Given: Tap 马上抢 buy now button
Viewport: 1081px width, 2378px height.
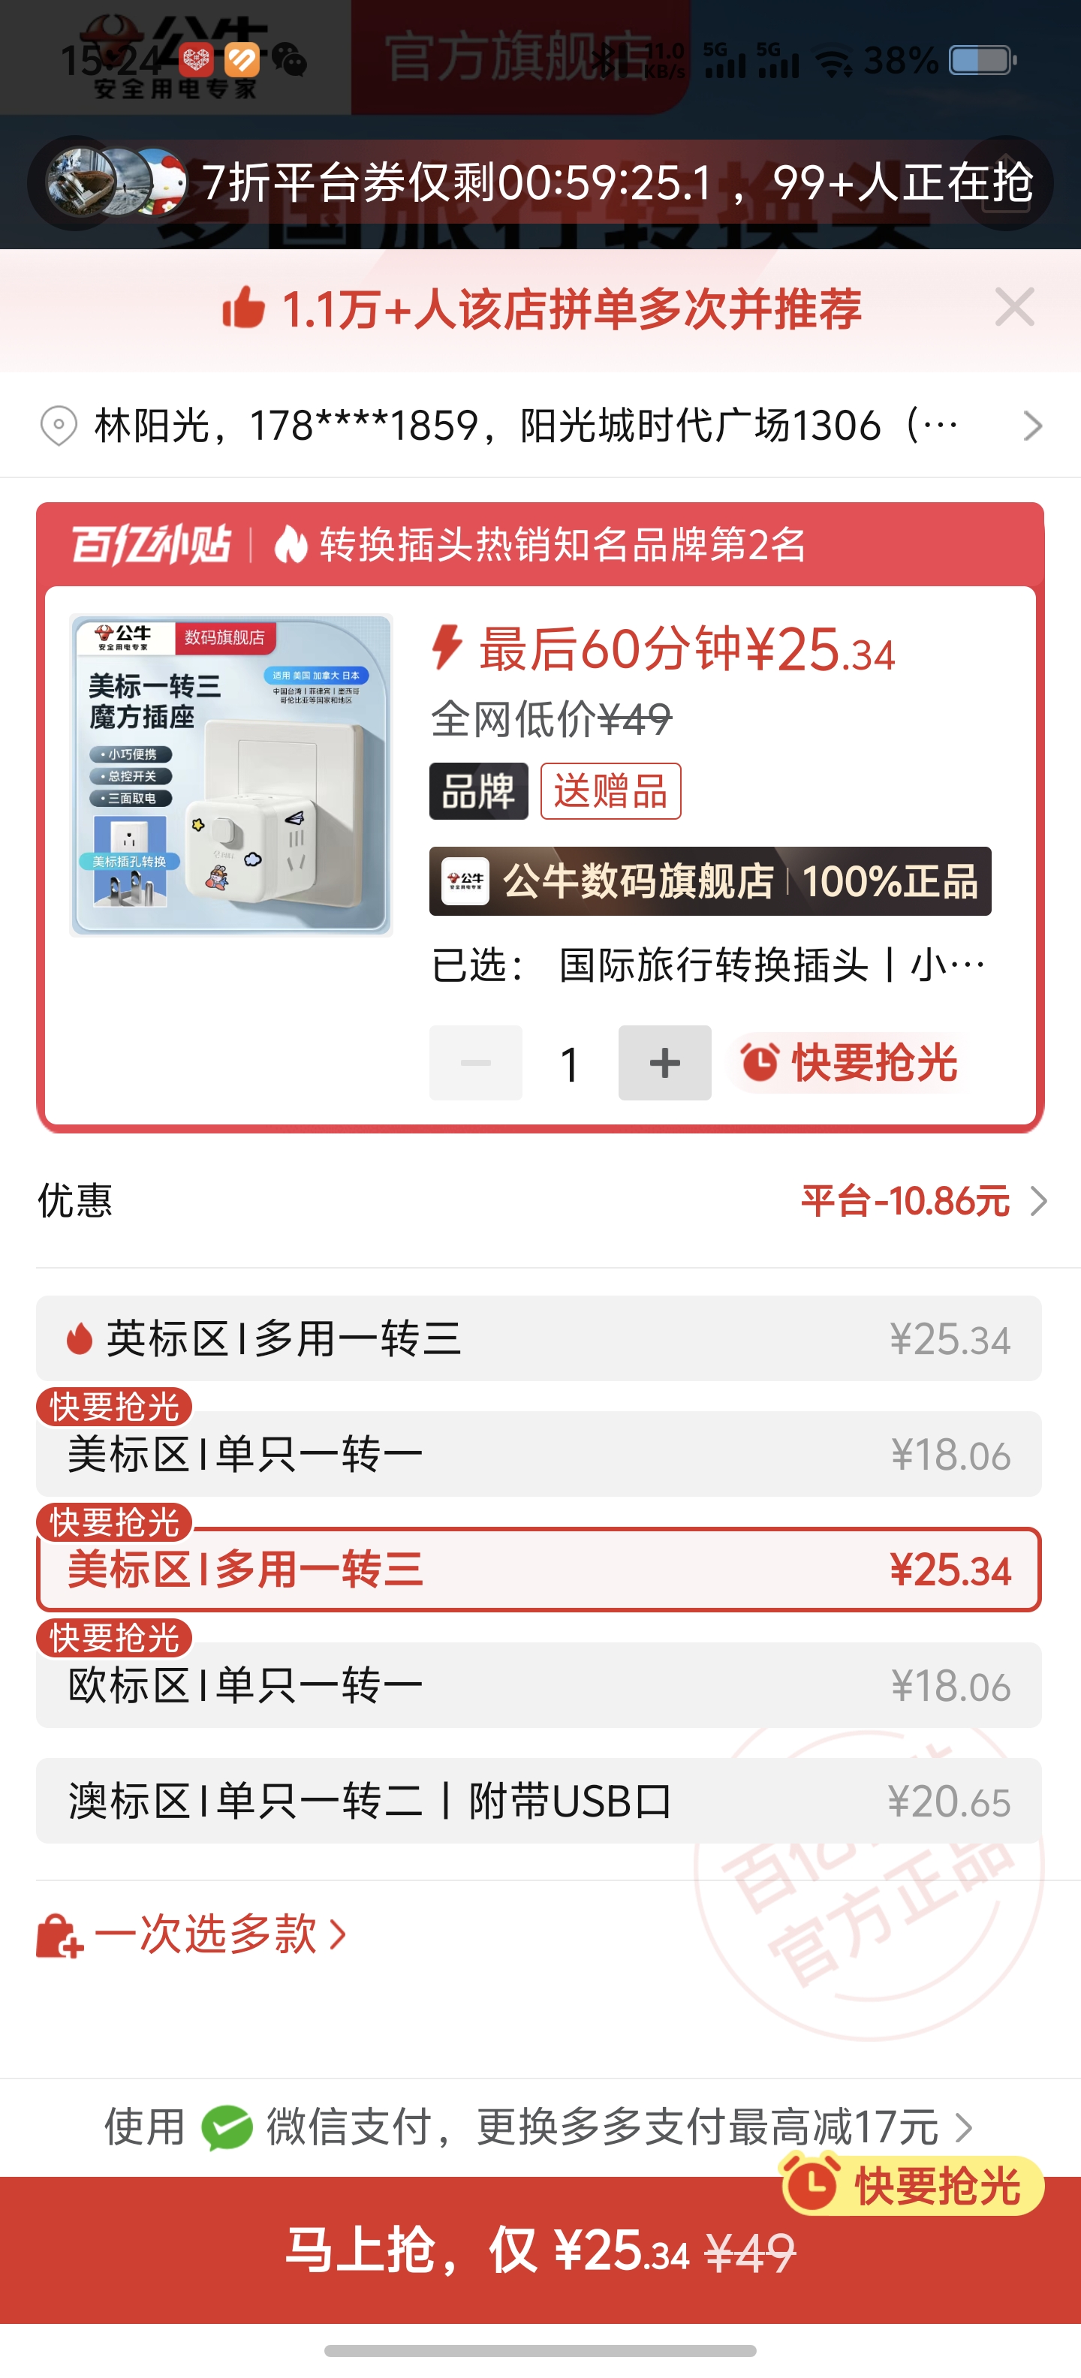Looking at the screenshot, I should point(540,2250).
